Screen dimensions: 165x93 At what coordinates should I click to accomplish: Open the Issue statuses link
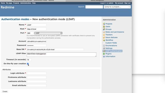click(x=111, y=37)
